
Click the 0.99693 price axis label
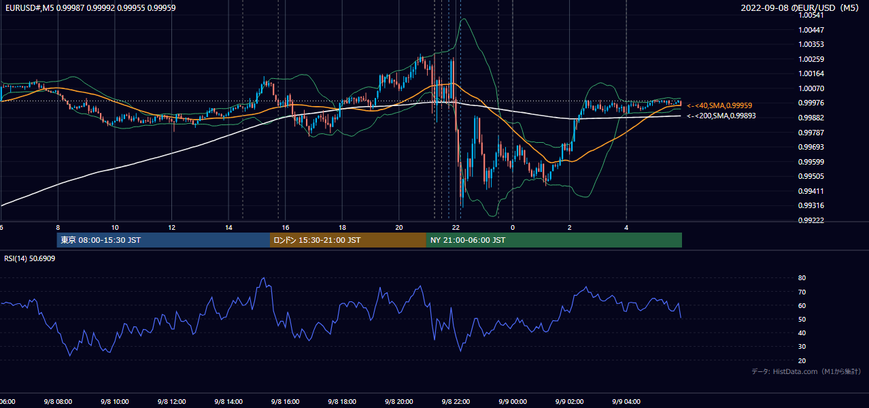[x=812, y=147]
